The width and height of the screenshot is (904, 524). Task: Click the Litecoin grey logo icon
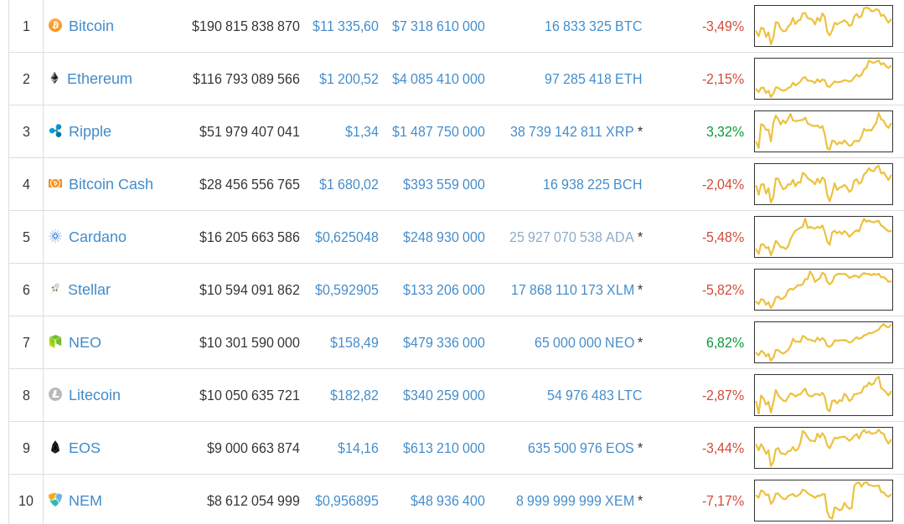(55, 394)
